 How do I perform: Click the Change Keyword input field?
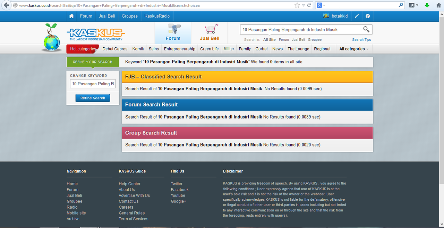tap(93, 84)
